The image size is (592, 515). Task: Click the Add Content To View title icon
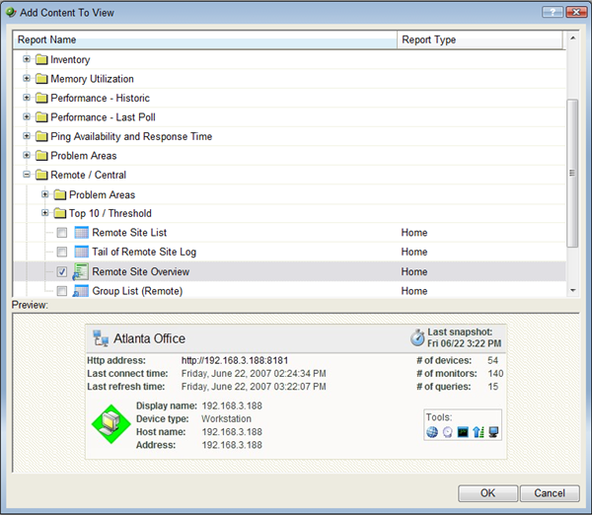(11, 12)
